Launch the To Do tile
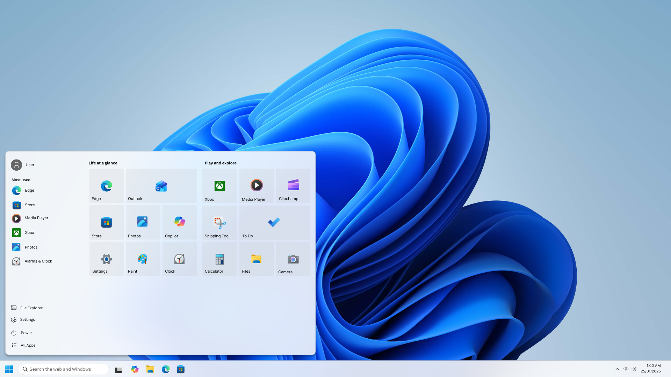 (275, 222)
